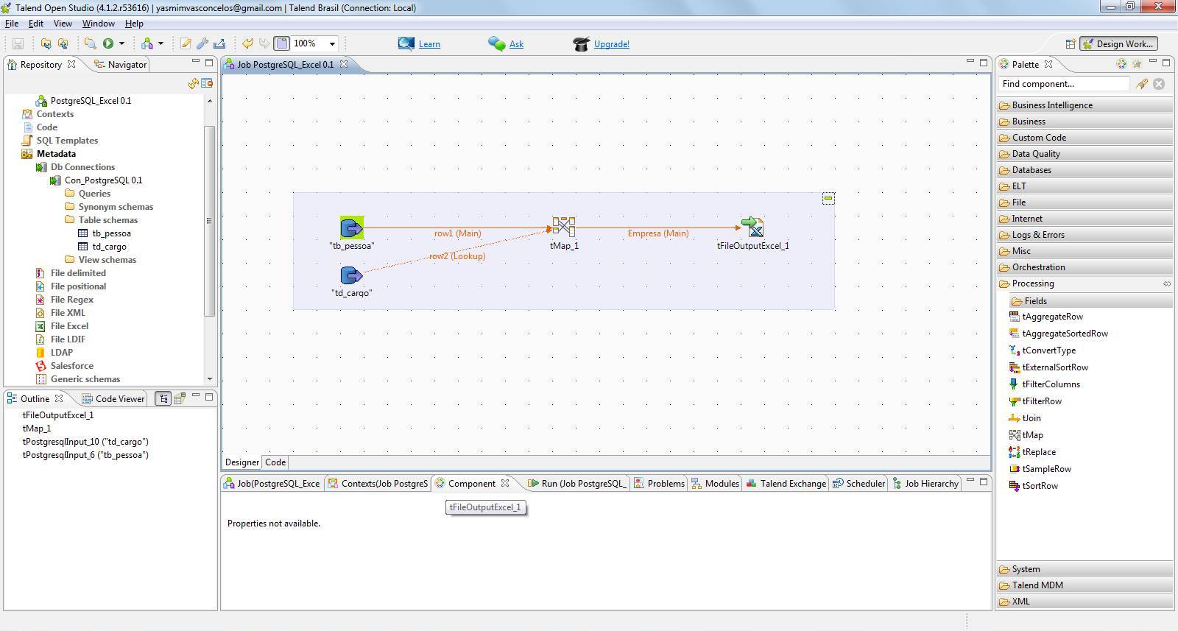This screenshot has width=1178, height=631.
Task: Open the zoom percentage dropdown
Action: tap(332, 43)
